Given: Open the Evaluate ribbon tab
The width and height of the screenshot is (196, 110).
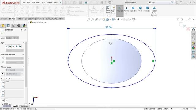Looking at the screenshot, I should point(41,19).
